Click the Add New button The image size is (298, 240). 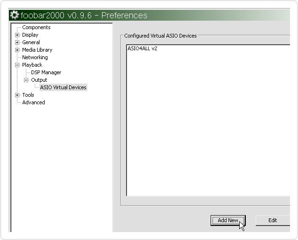(x=228, y=220)
